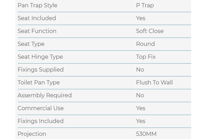Screen dimensions: 209x139
Task: Click the "Commercial Use" label
Action: (41, 108)
